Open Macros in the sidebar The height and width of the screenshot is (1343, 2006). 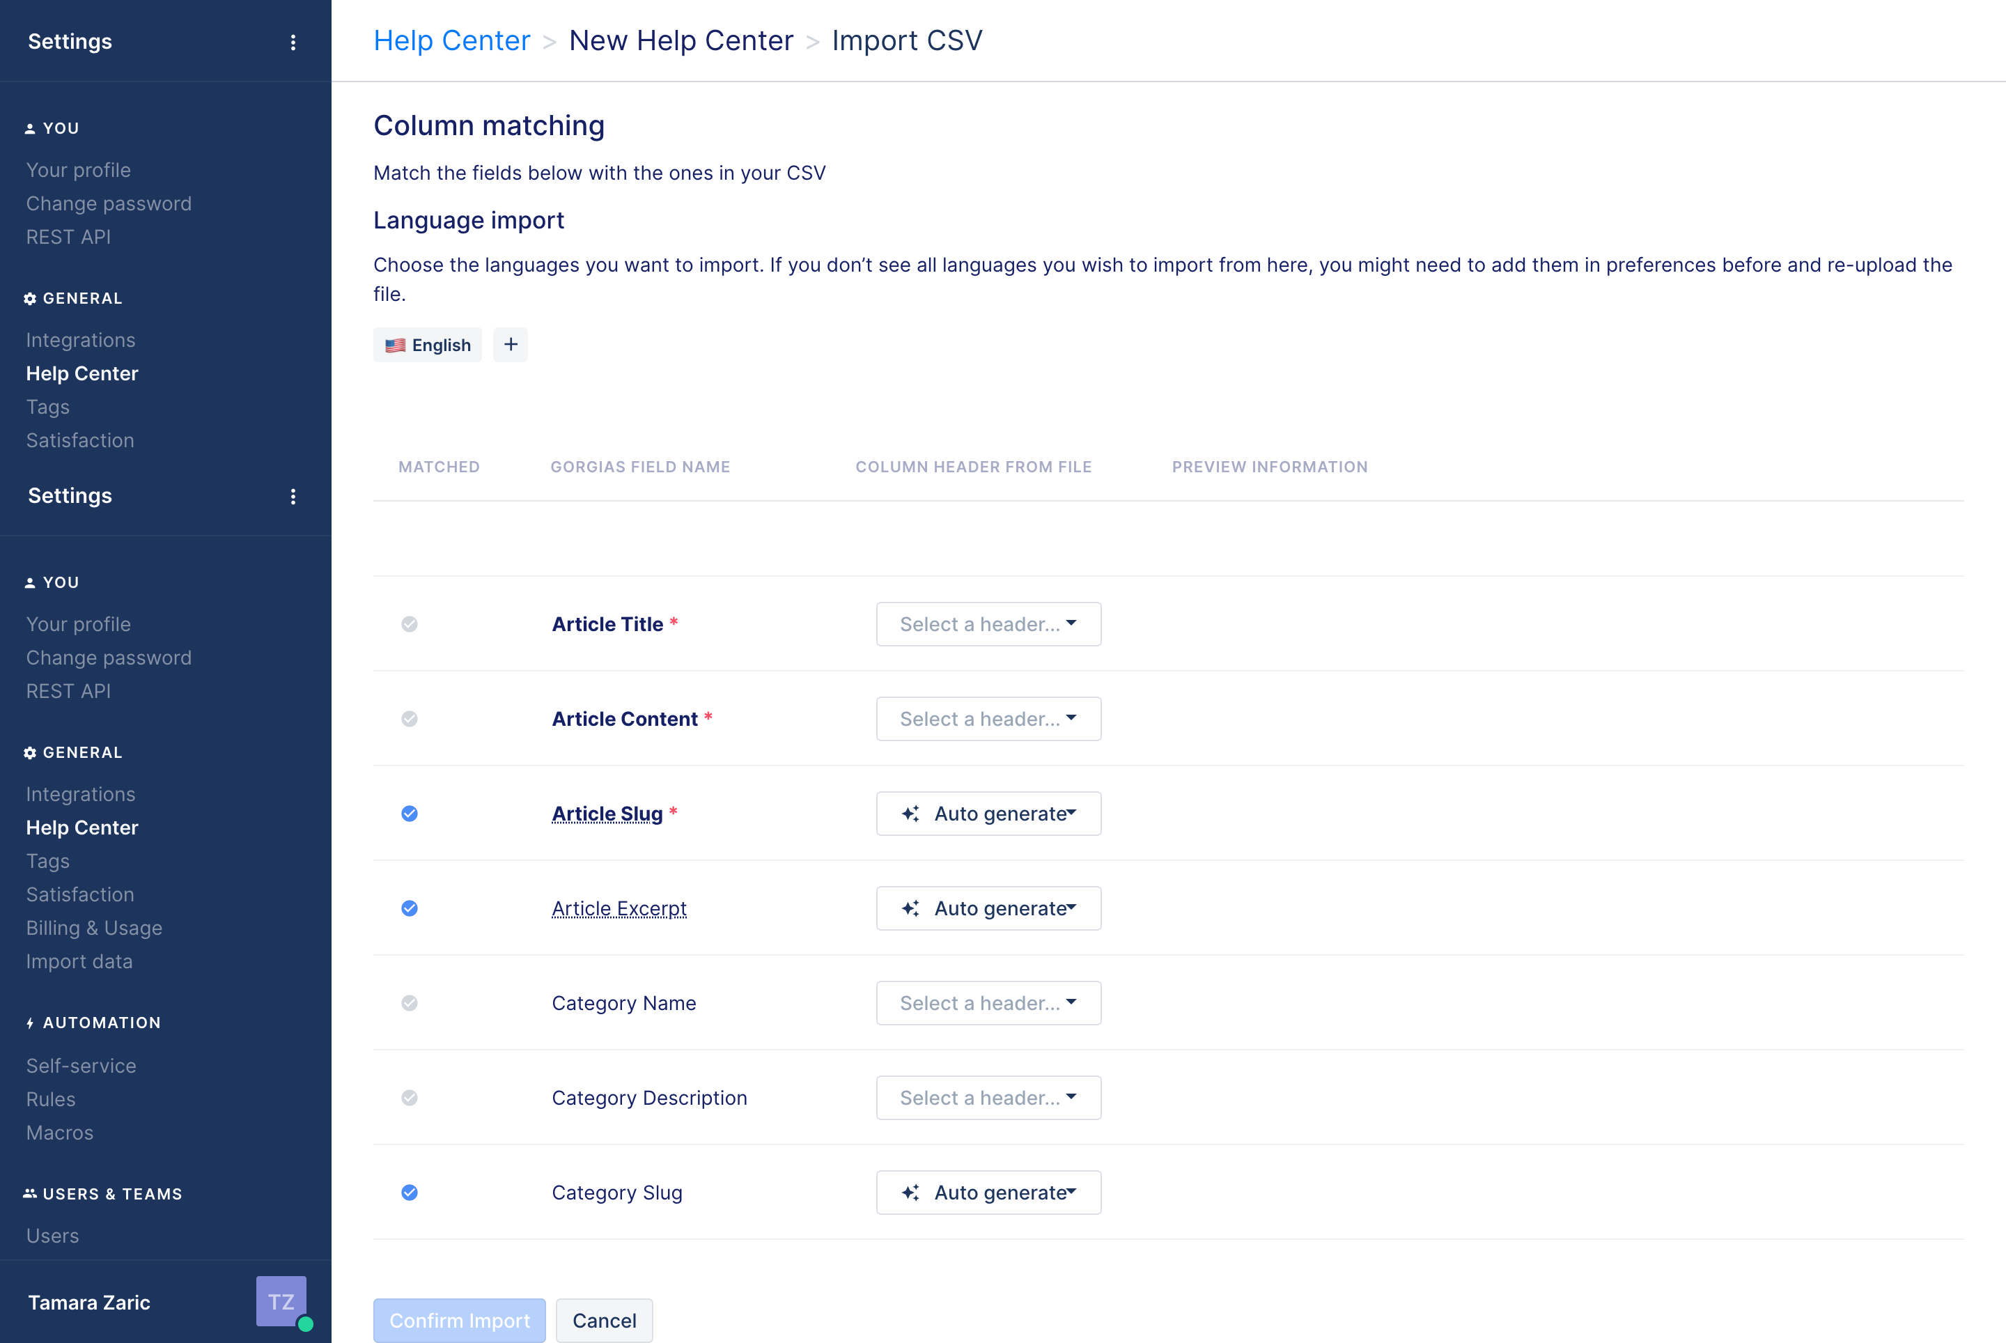coord(59,1133)
